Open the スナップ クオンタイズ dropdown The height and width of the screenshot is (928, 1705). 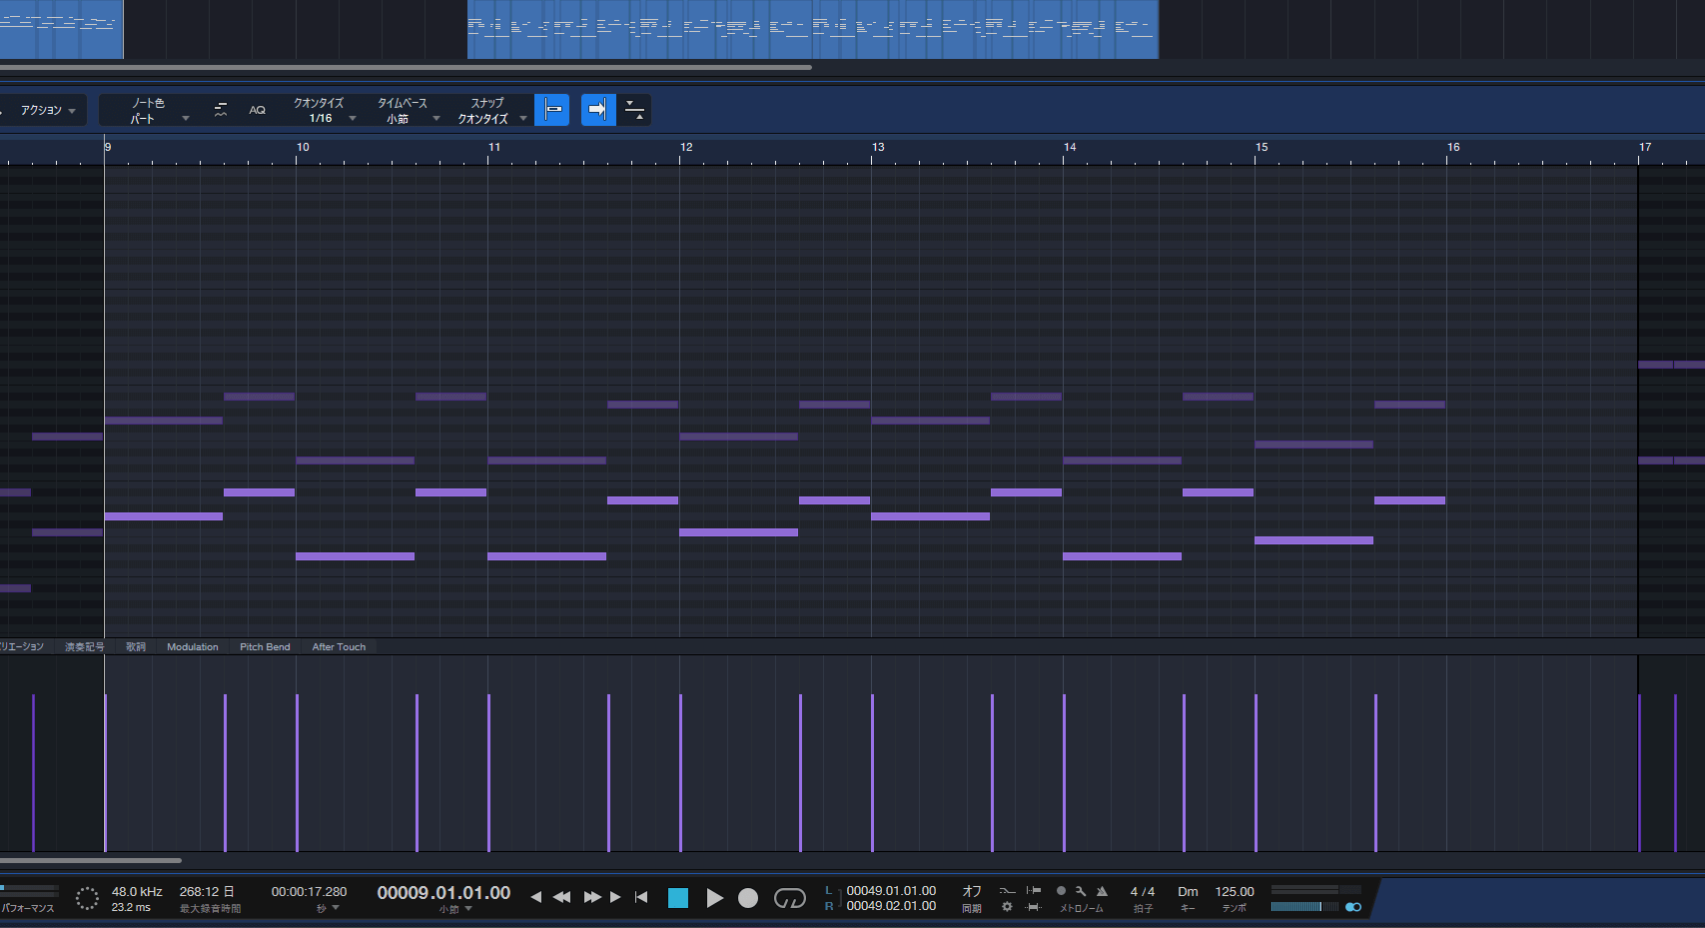(491, 110)
